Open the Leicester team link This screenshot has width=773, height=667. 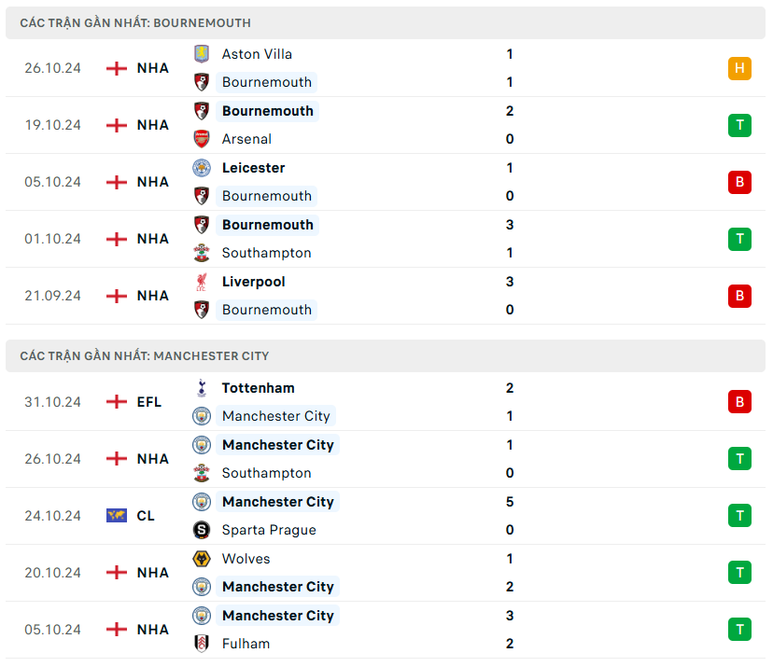click(253, 168)
